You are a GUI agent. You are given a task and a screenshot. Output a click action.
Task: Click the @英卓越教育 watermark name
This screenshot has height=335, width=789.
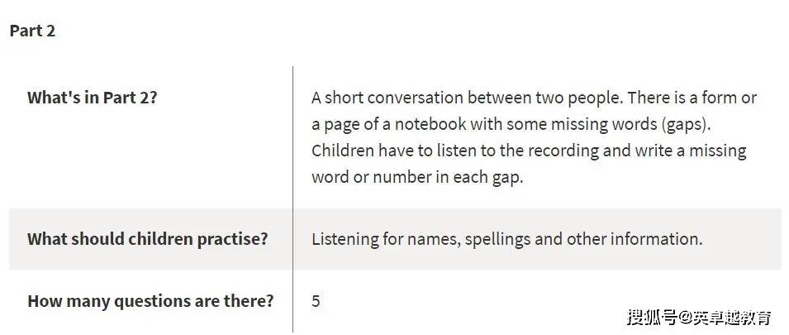[725, 318]
